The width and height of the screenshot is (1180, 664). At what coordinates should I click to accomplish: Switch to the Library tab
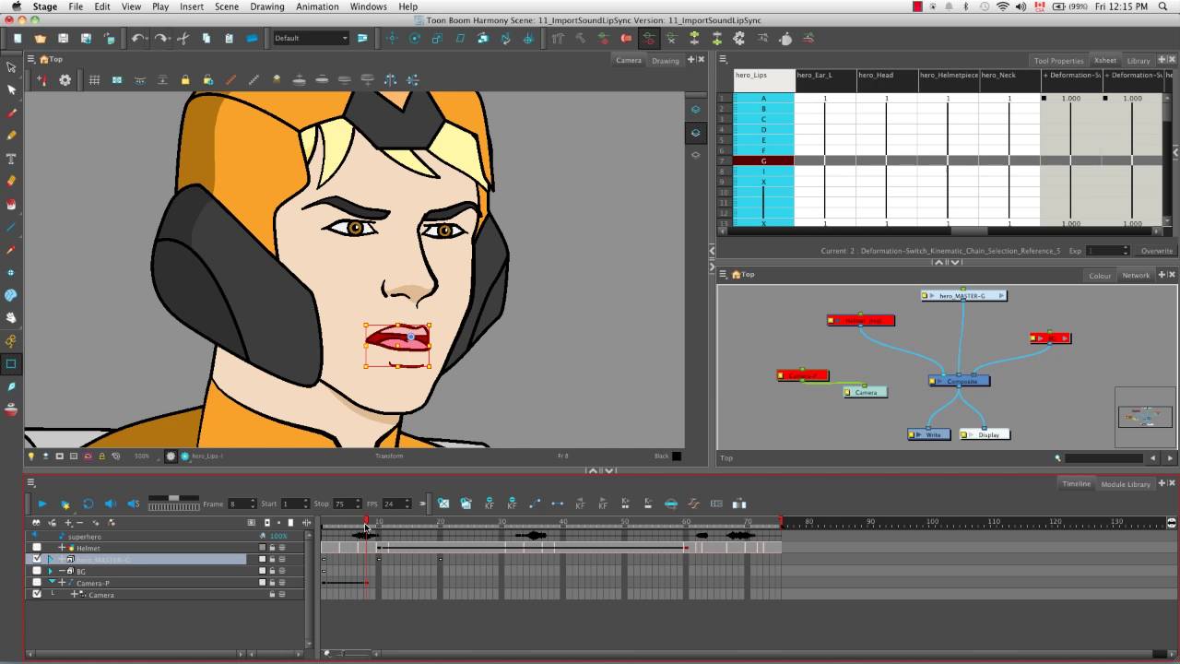(x=1138, y=60)
